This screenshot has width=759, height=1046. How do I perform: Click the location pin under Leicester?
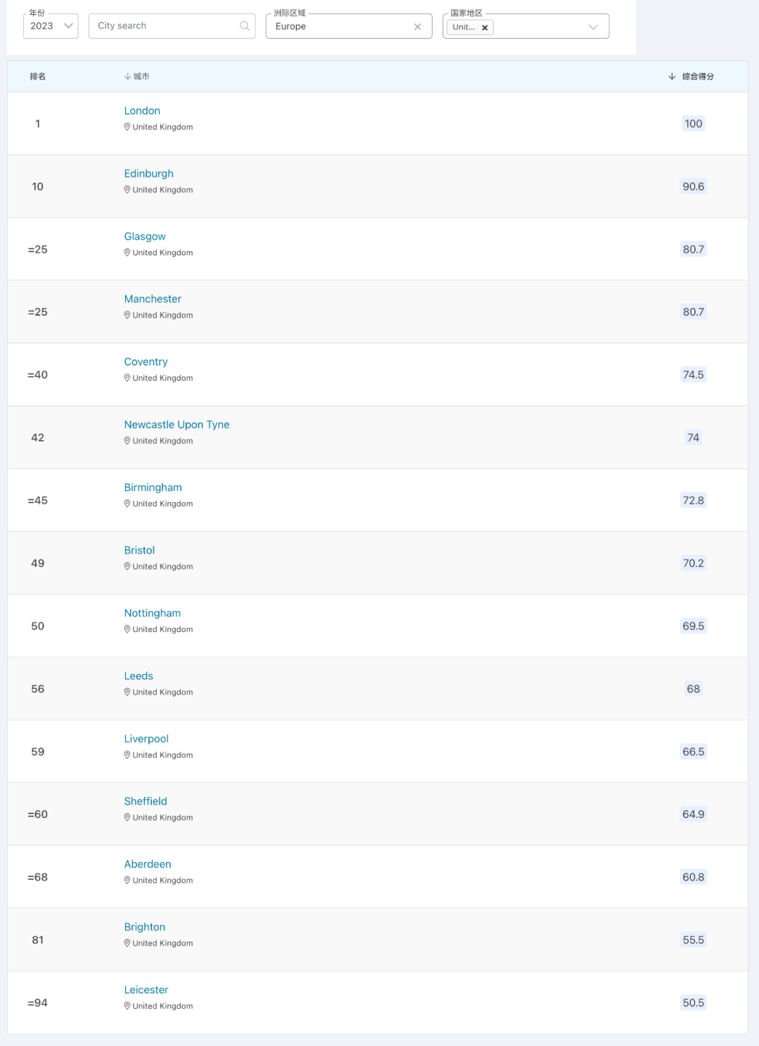(127, 1006)
